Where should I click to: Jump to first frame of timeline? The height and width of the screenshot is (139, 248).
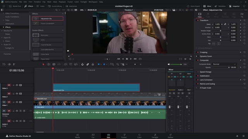(119, 59)
